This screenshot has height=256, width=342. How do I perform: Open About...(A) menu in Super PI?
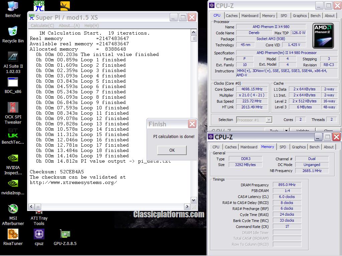pos(69,25)
